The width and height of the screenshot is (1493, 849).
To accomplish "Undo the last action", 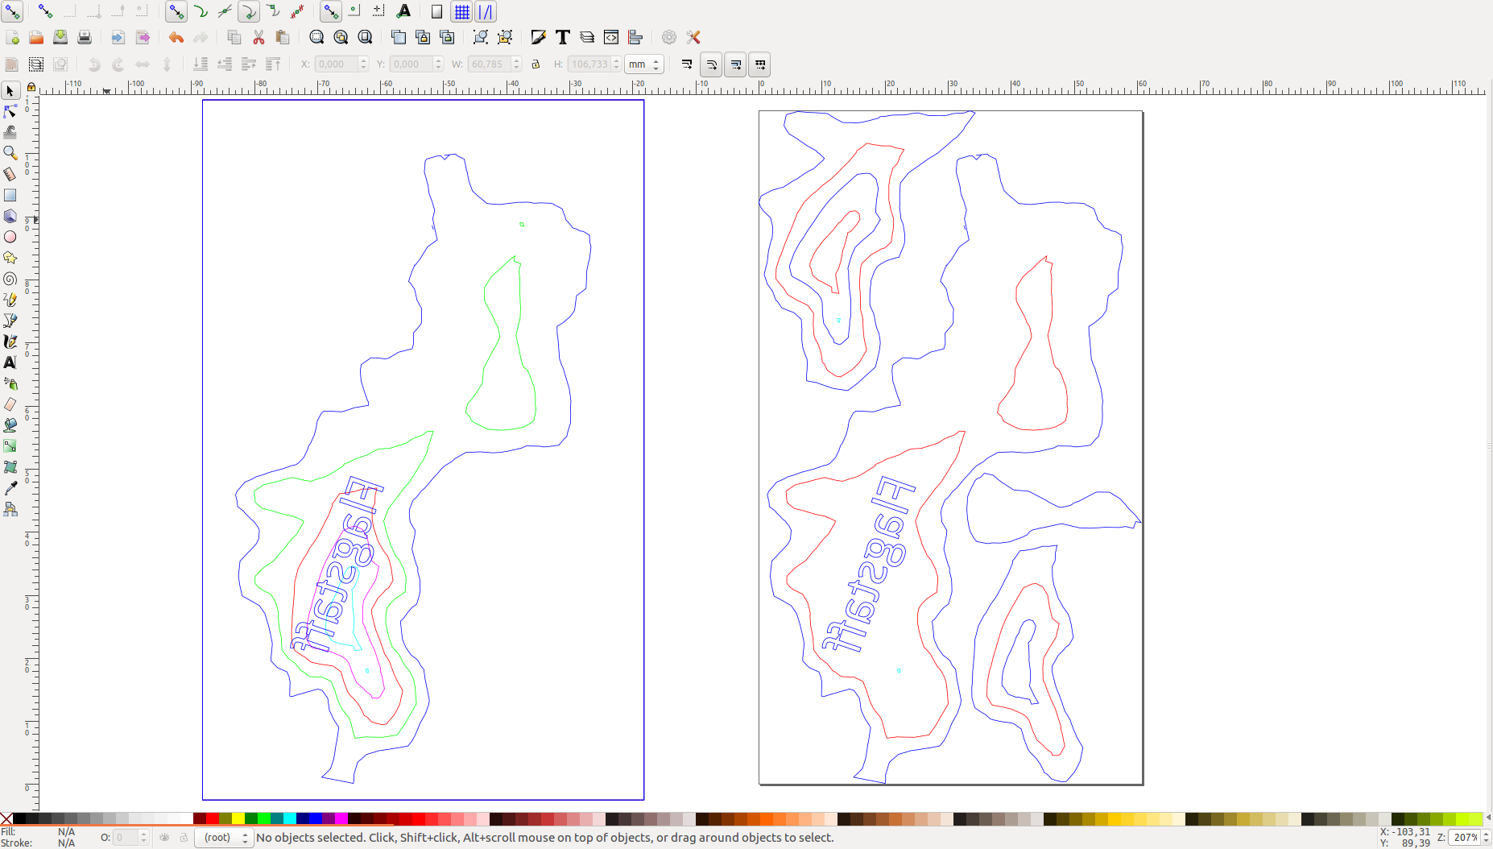I will click(176, 37).
